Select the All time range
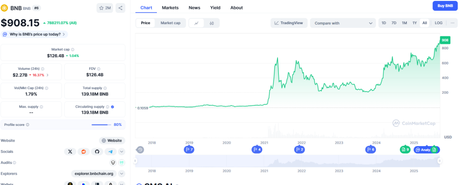Image resolution: width=459 pixels, height=185 pixels. tap(424, 23)
